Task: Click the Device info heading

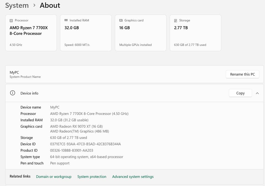Action: pyautogui.click(x=29, y=93)
